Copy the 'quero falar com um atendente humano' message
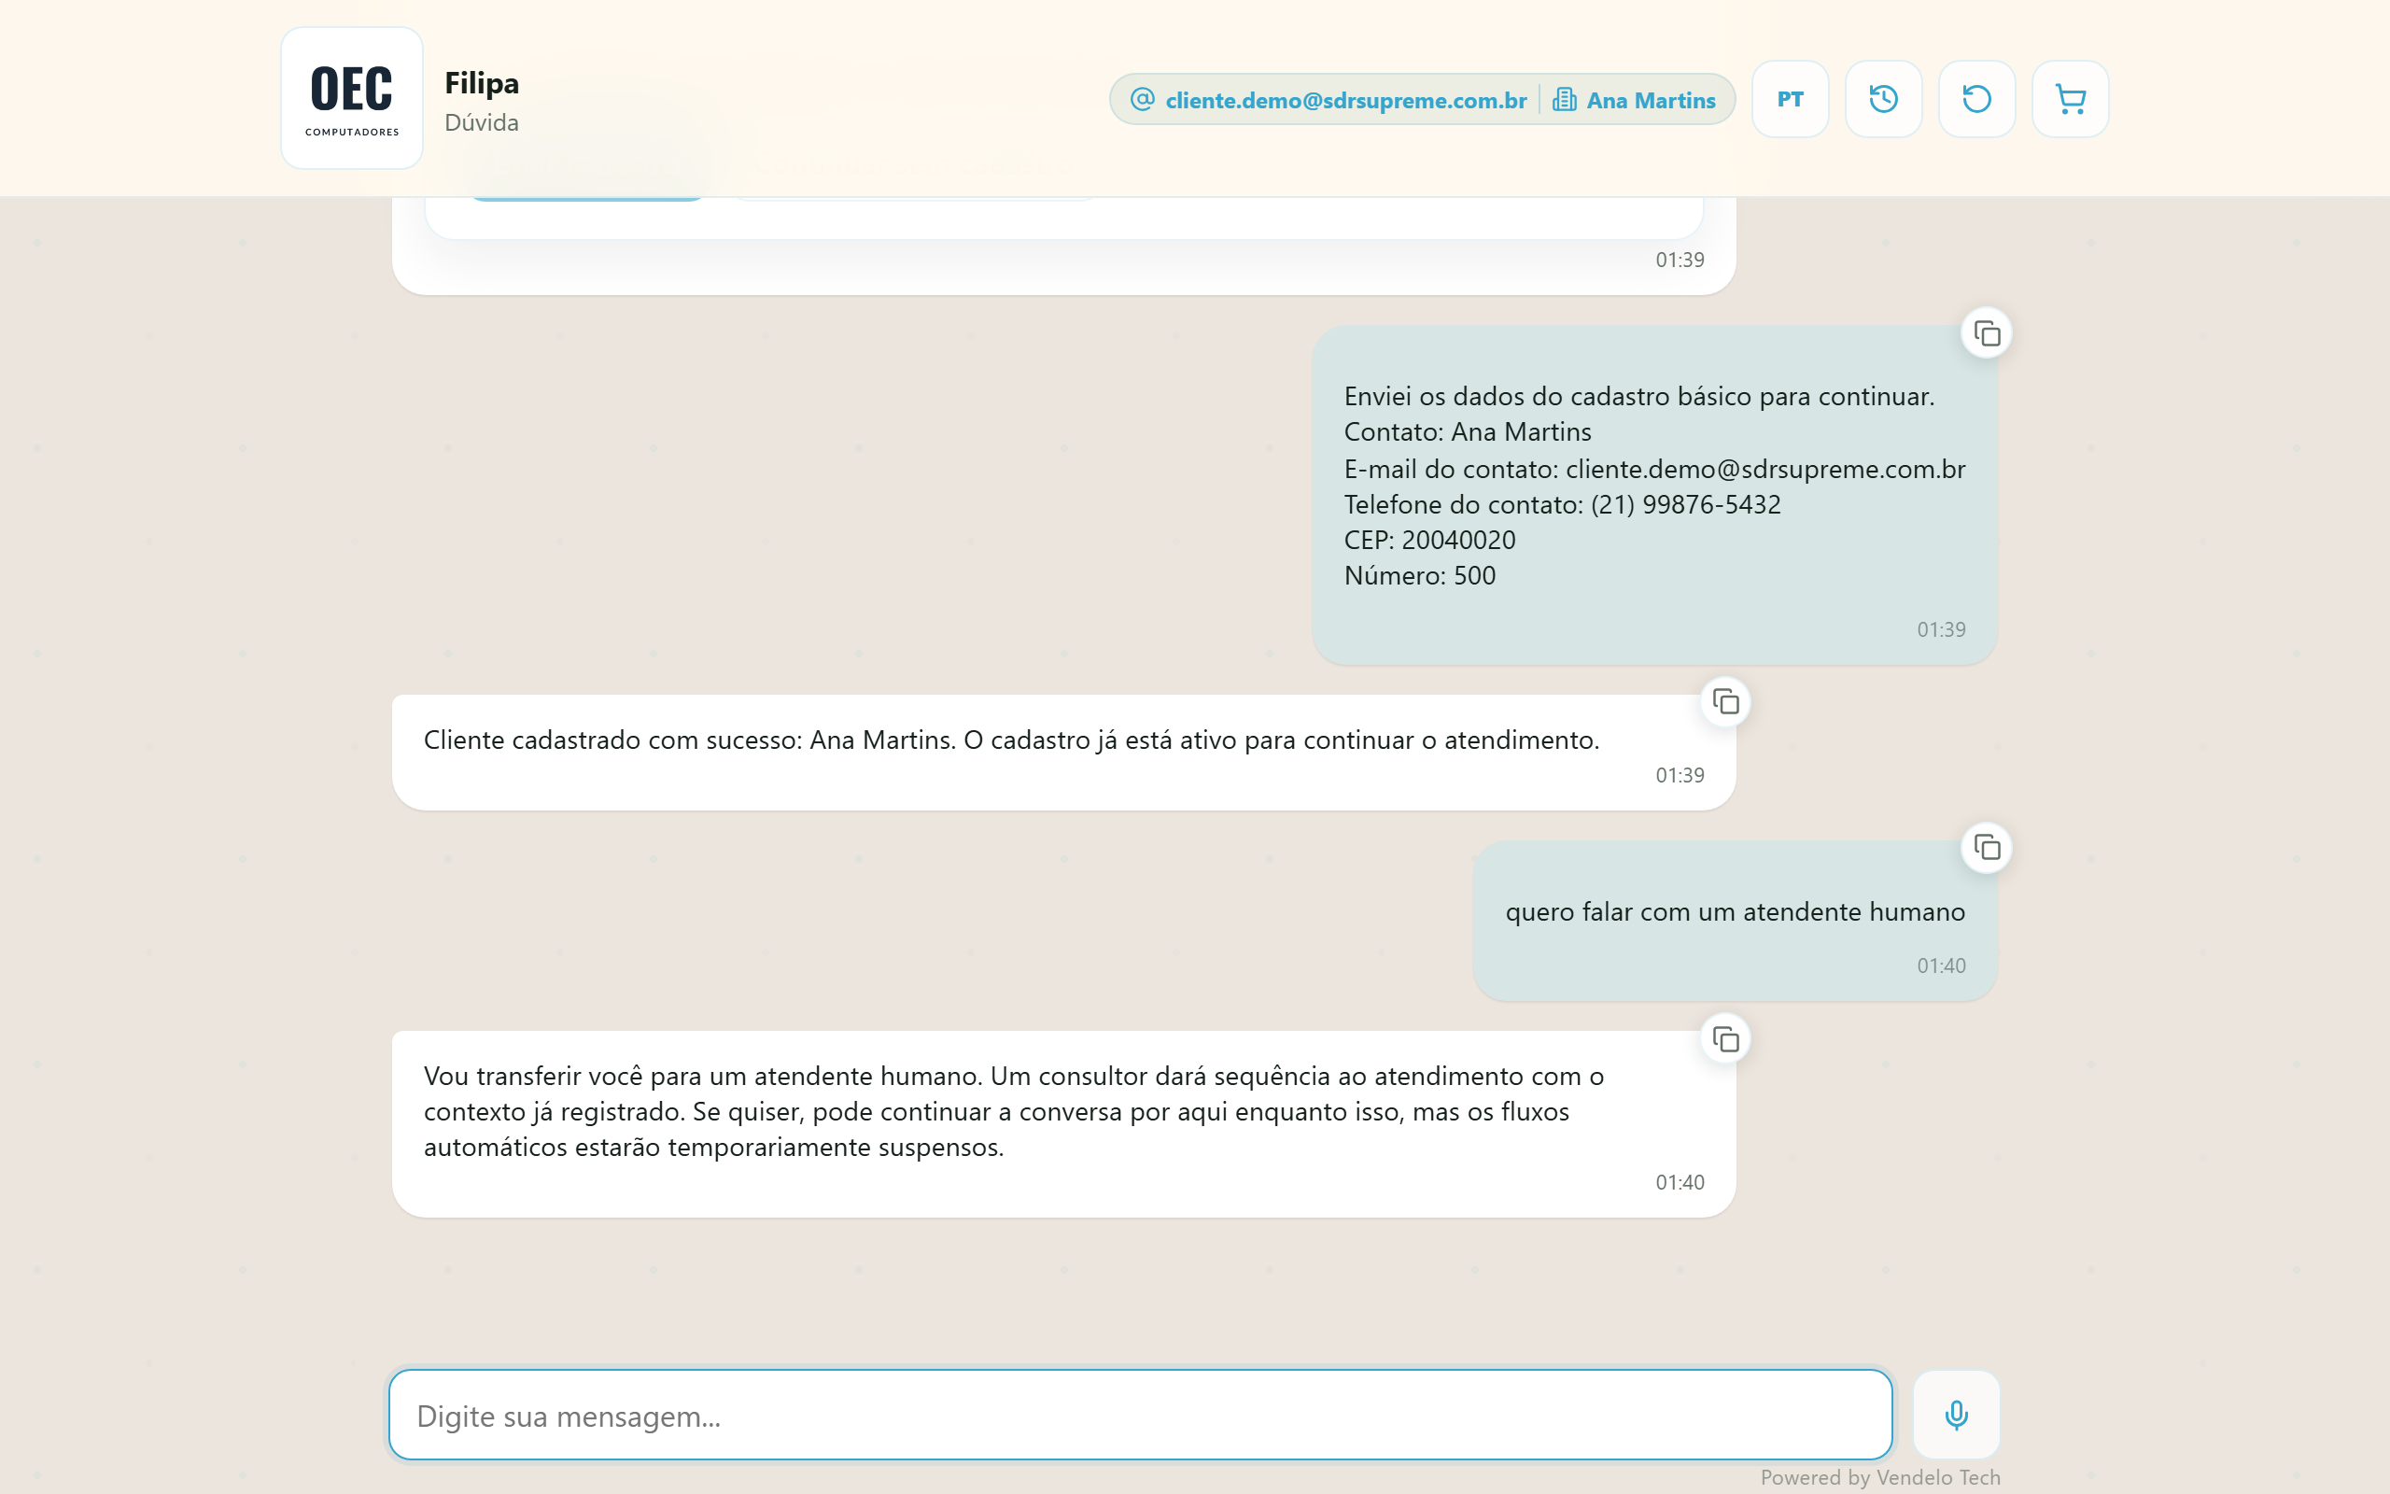The image size is (2390, 1494). point(1986,847)
